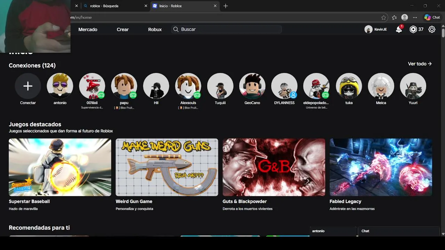Open papu's avatar

(124, 86)
